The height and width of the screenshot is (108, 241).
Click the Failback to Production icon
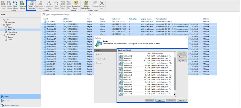point(31,3)
